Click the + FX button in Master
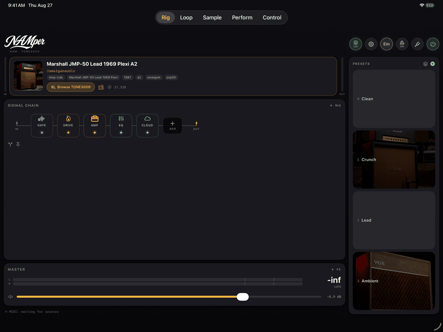This screenshot has height=332, width=443. click(336, 270)
